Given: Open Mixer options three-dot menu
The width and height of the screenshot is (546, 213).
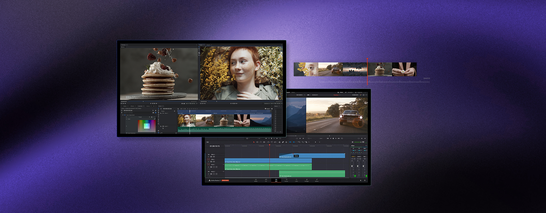Looking at the screenshot, I should coord(366,146).
